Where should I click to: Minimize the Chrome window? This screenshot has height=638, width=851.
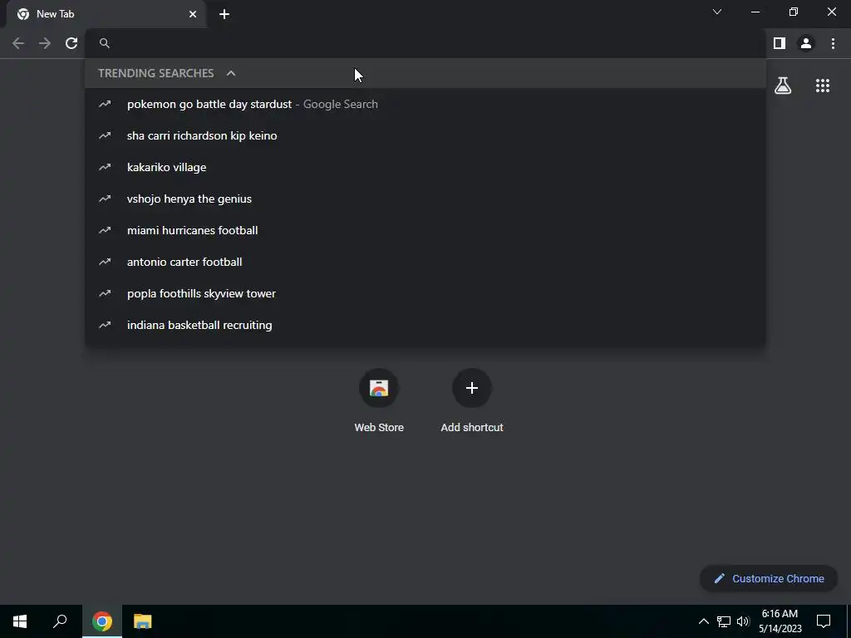pos(755,12)
